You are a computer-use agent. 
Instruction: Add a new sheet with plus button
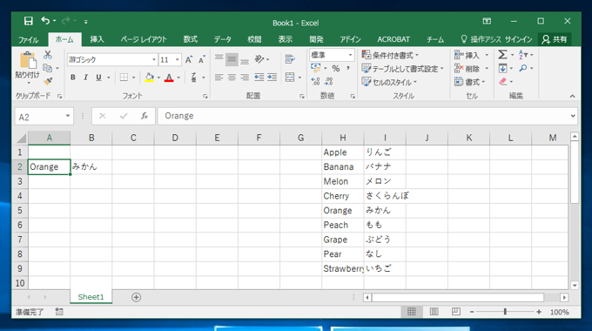point(137,297)
